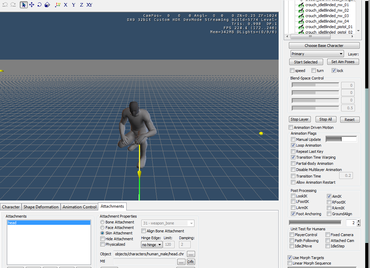The width and height of the screenshot is (370, 268).
Task: Constrain to Y axis
Action: coord(74,5)
